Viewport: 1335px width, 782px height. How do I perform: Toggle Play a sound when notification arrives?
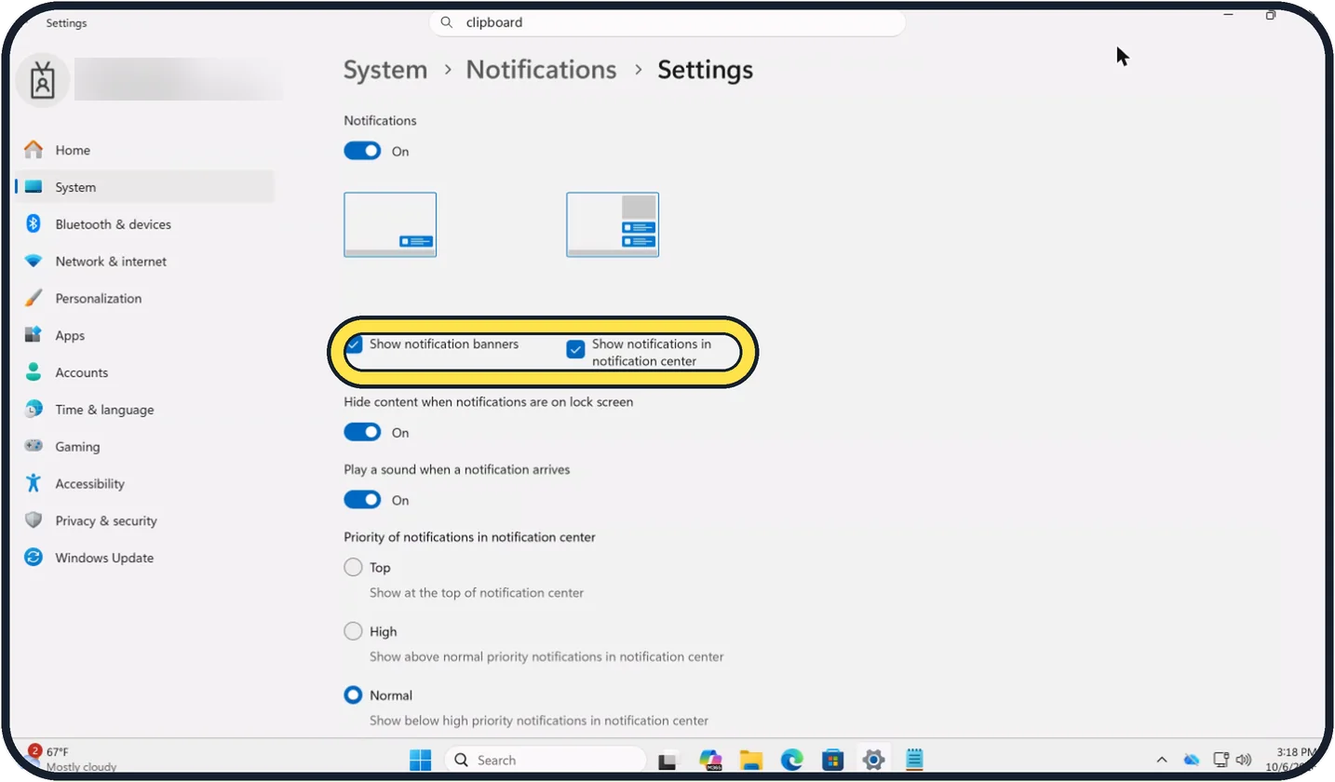point(362,500)
